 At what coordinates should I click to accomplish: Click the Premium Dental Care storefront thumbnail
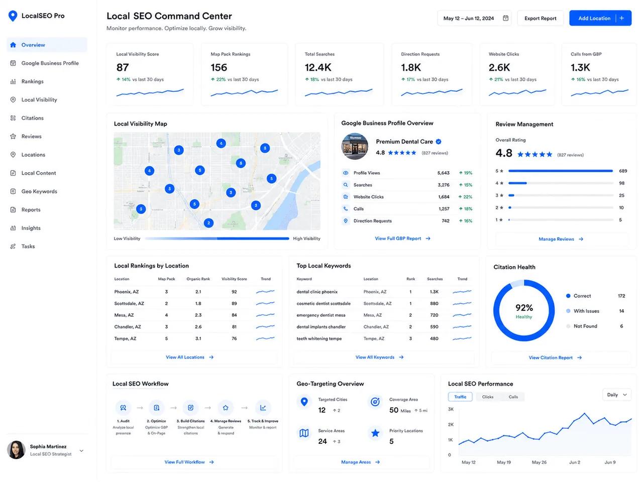[x=355, y=147]
